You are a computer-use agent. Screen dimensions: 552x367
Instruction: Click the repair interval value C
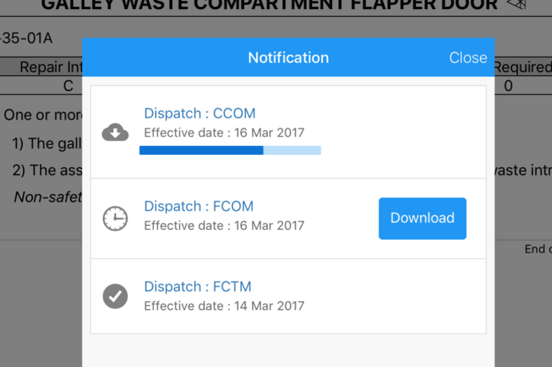pos(68,85)
